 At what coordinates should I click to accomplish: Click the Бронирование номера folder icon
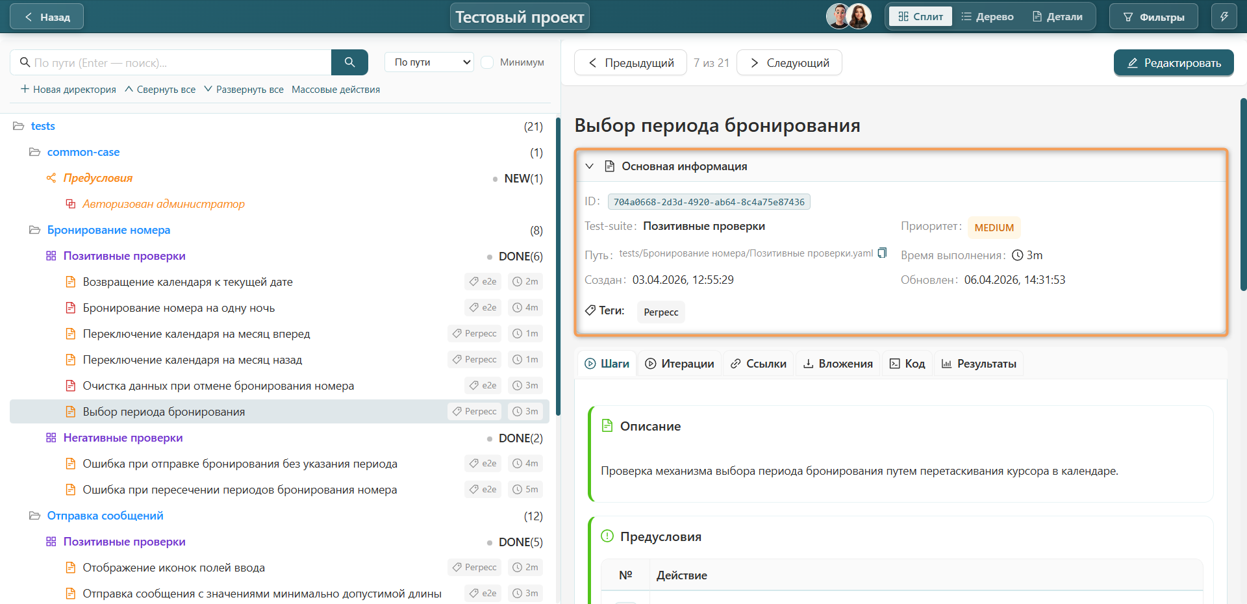point(35,230)
